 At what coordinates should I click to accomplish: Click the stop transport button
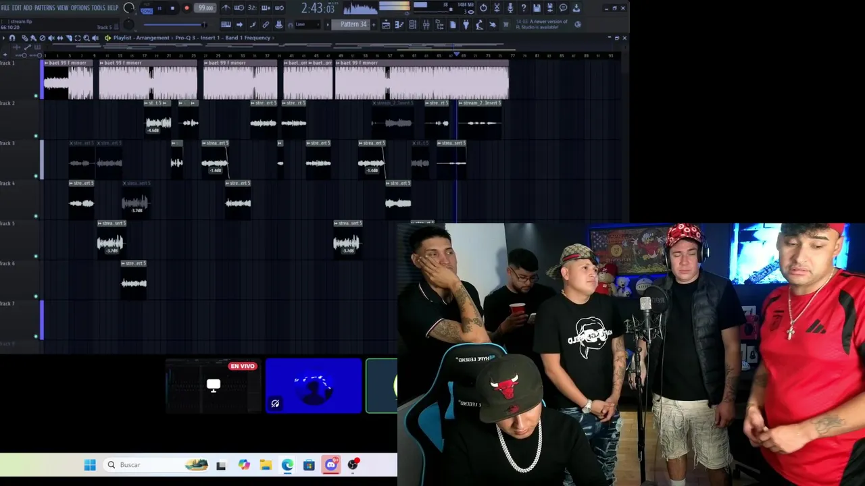(x=173, y=8)
